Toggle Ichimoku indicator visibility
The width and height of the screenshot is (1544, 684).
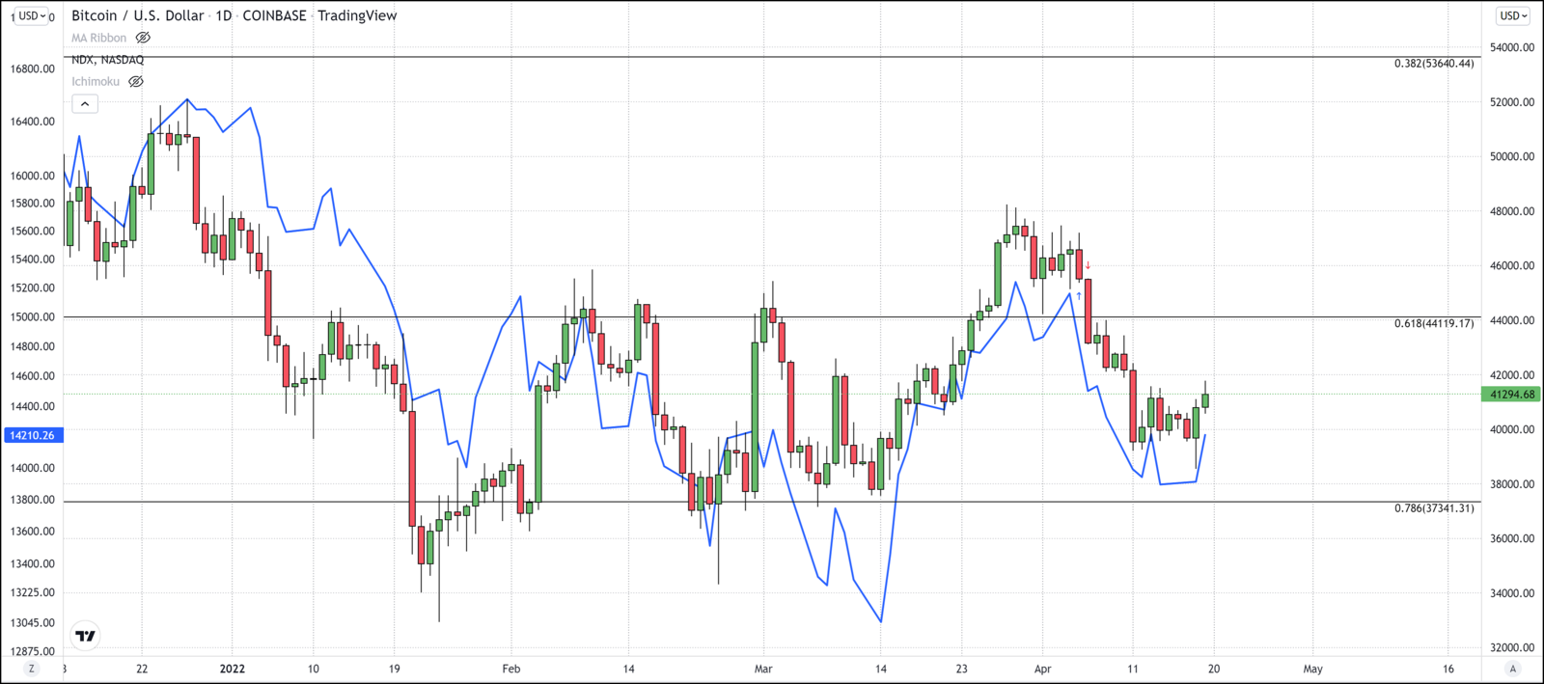click(x=136, y=82)
